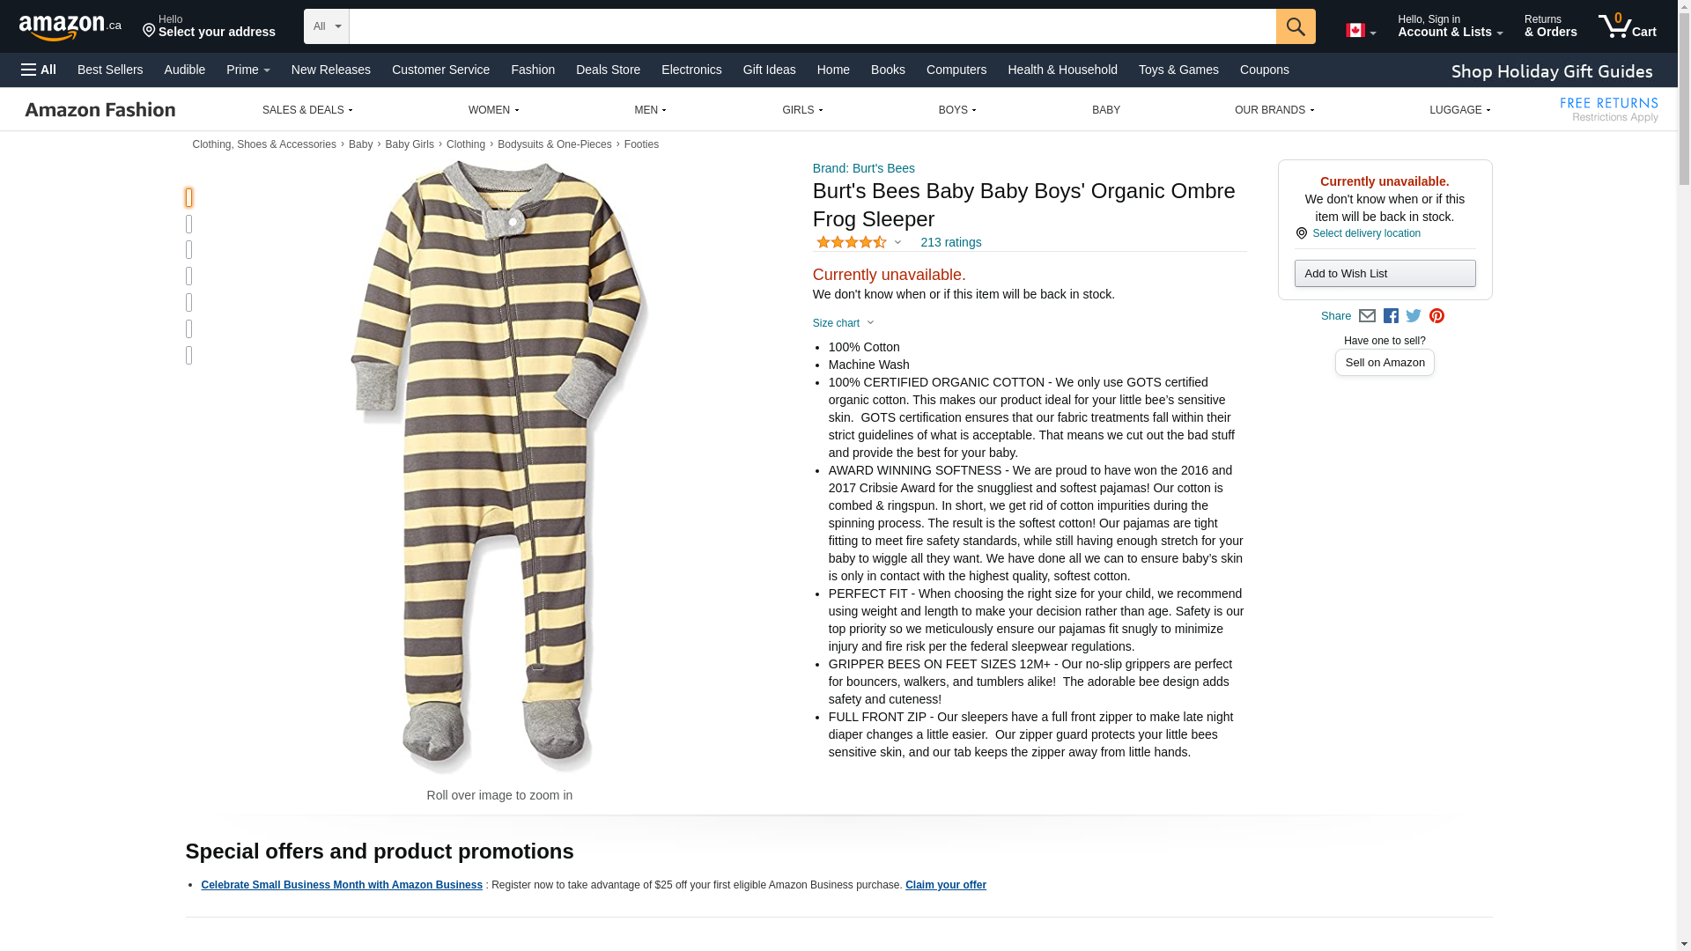Image resolution: width=1691 pixels, height=951 pixels.
Task: Share product via email icon
Action: [1367, 316]
